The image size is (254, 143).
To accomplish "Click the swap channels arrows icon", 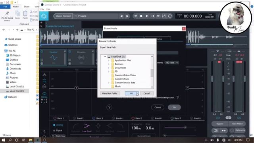I will click(224, 131).
